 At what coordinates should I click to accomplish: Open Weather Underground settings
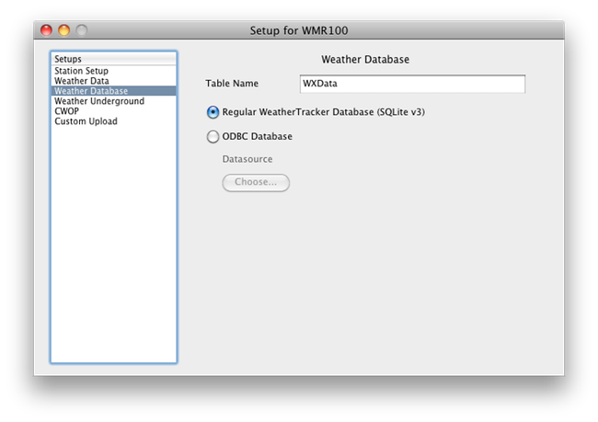pyautogui.click(x=114, y=101)
